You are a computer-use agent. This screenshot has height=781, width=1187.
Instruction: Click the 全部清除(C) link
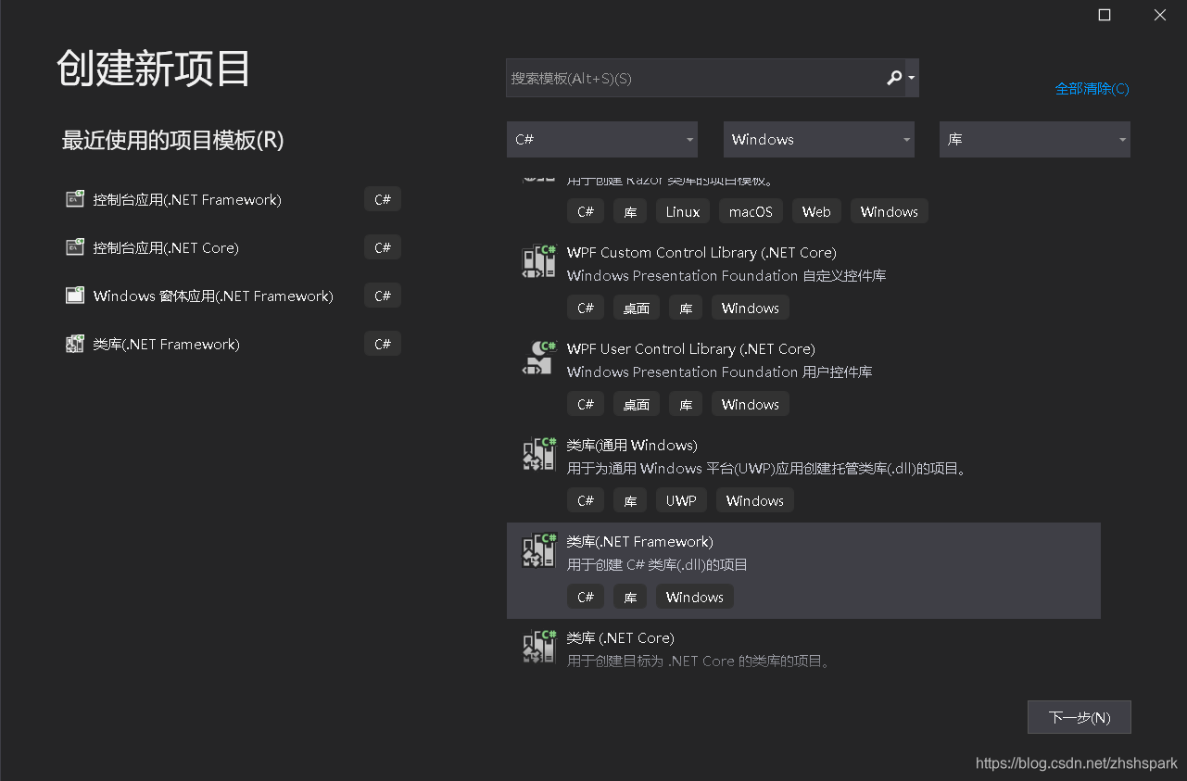(1092, 89)
